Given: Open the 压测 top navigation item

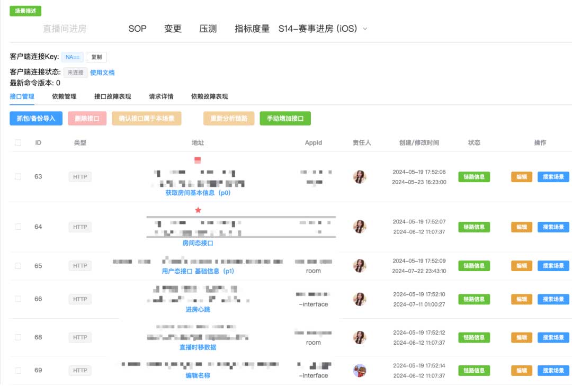Looking at the screenshot, I should (x=208, y=29).
